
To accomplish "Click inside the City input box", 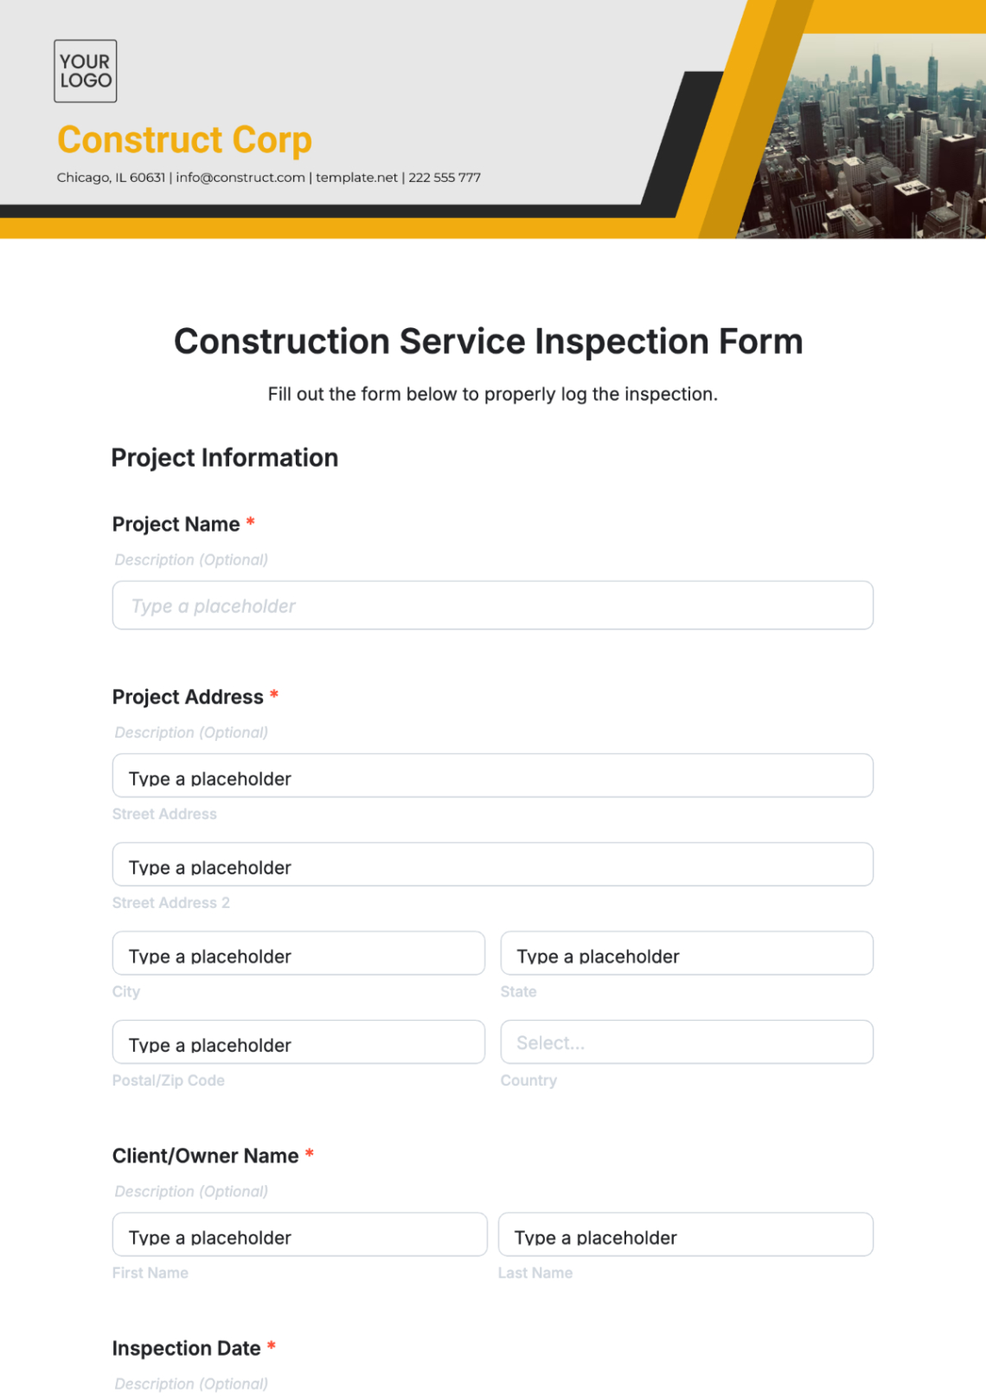I will click(298, 953).
